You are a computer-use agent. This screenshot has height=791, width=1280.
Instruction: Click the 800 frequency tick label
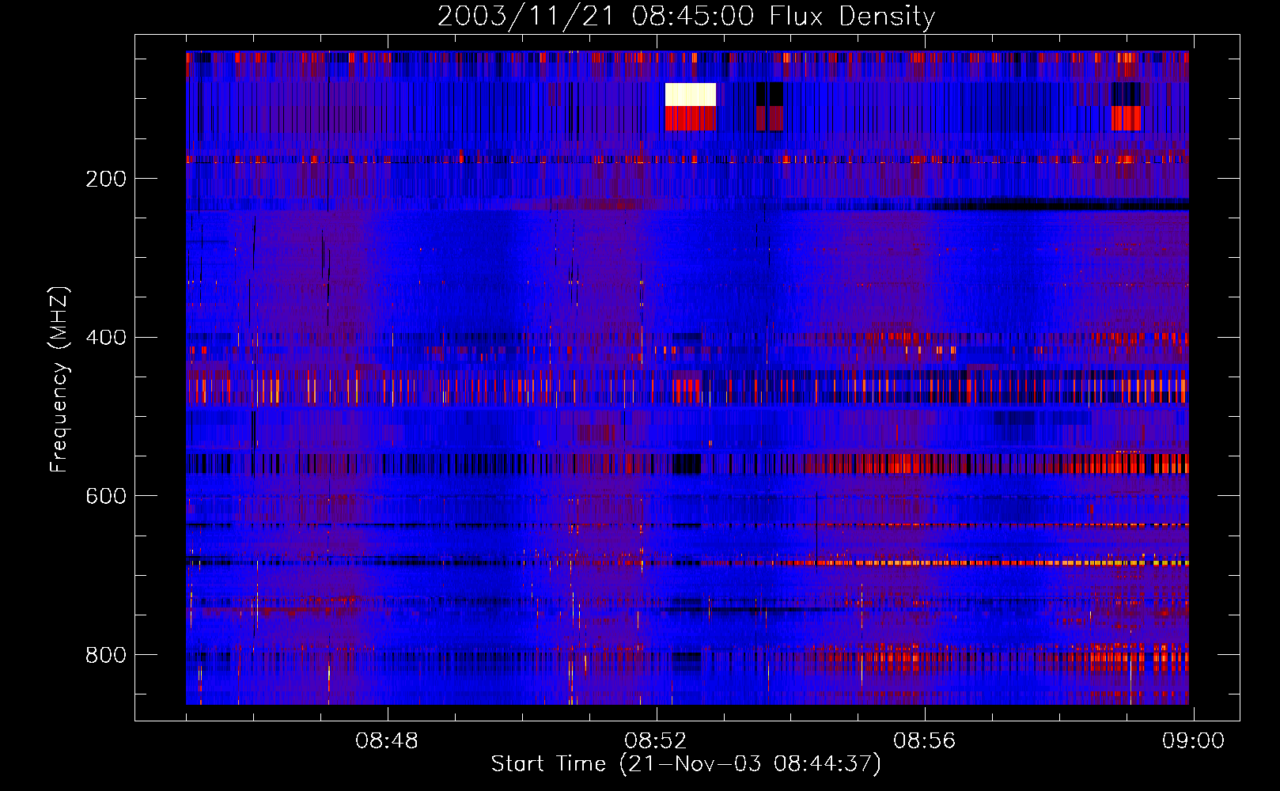click(106, 655)
